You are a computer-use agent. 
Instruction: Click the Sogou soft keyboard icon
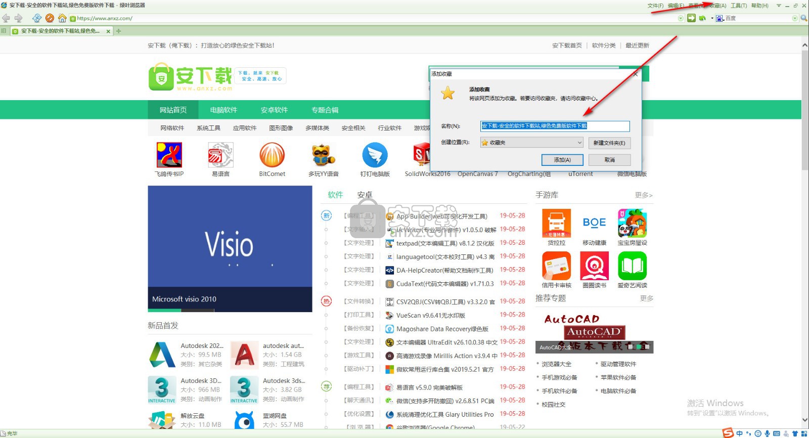point(777,433)
